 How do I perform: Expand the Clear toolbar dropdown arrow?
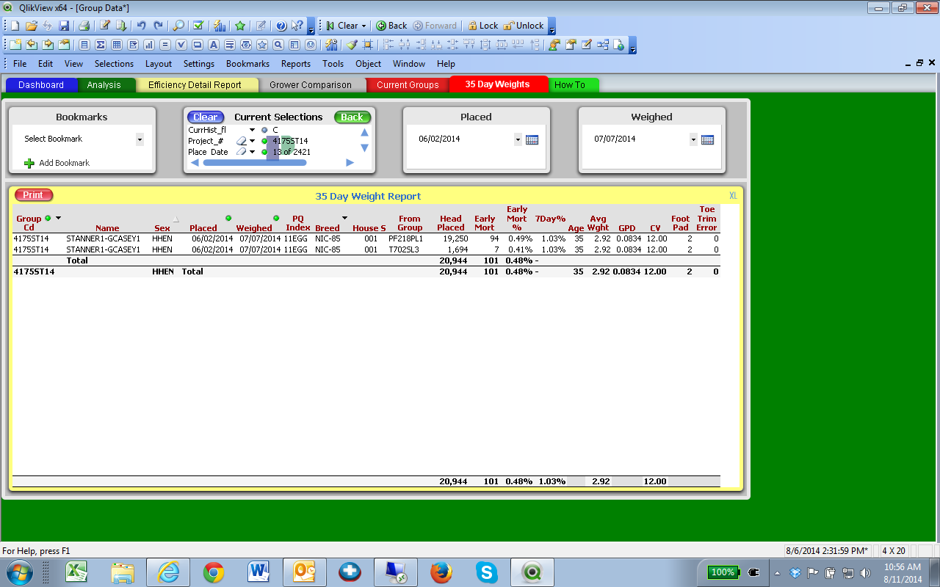coord(364,26)
